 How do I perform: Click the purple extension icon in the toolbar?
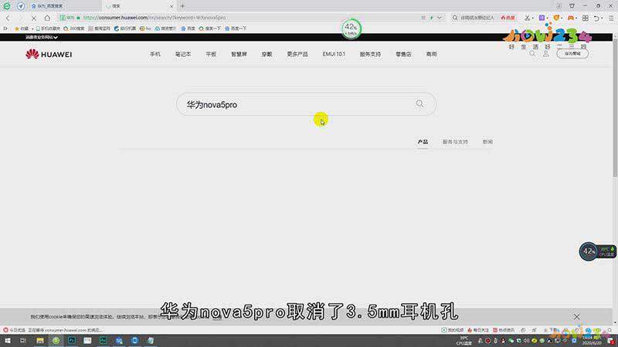point(542,18)
